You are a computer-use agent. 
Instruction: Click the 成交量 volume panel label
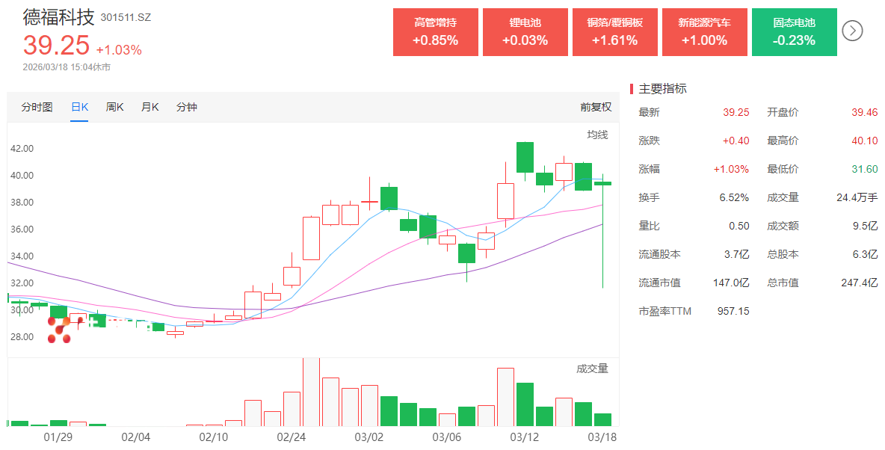(x=592, y=369)
